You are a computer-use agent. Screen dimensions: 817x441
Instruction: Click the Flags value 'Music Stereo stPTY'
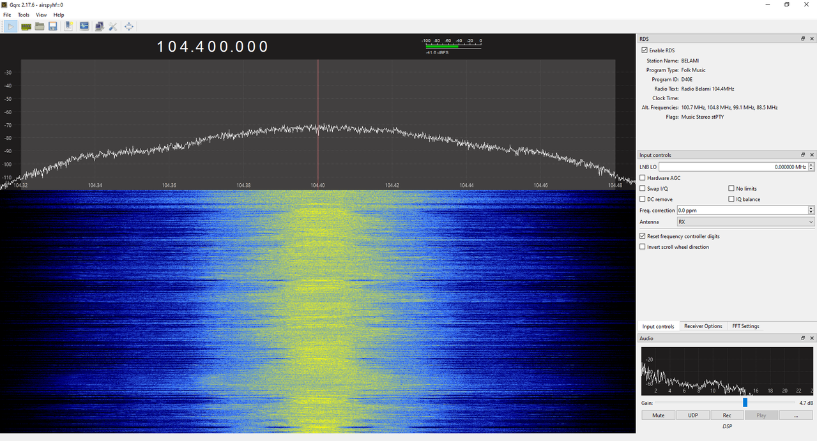(702, 117)
